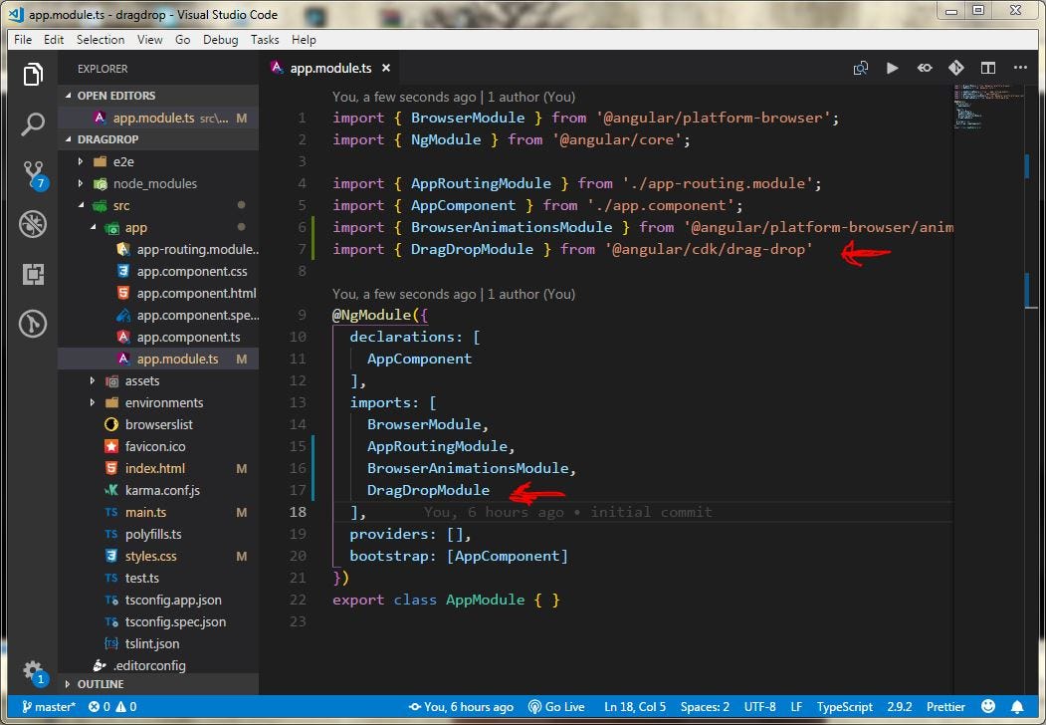Send feedback via the smiley icon
Viewport: 1046px width, 725px height.
pyautogui.click(x=988, y=706)
